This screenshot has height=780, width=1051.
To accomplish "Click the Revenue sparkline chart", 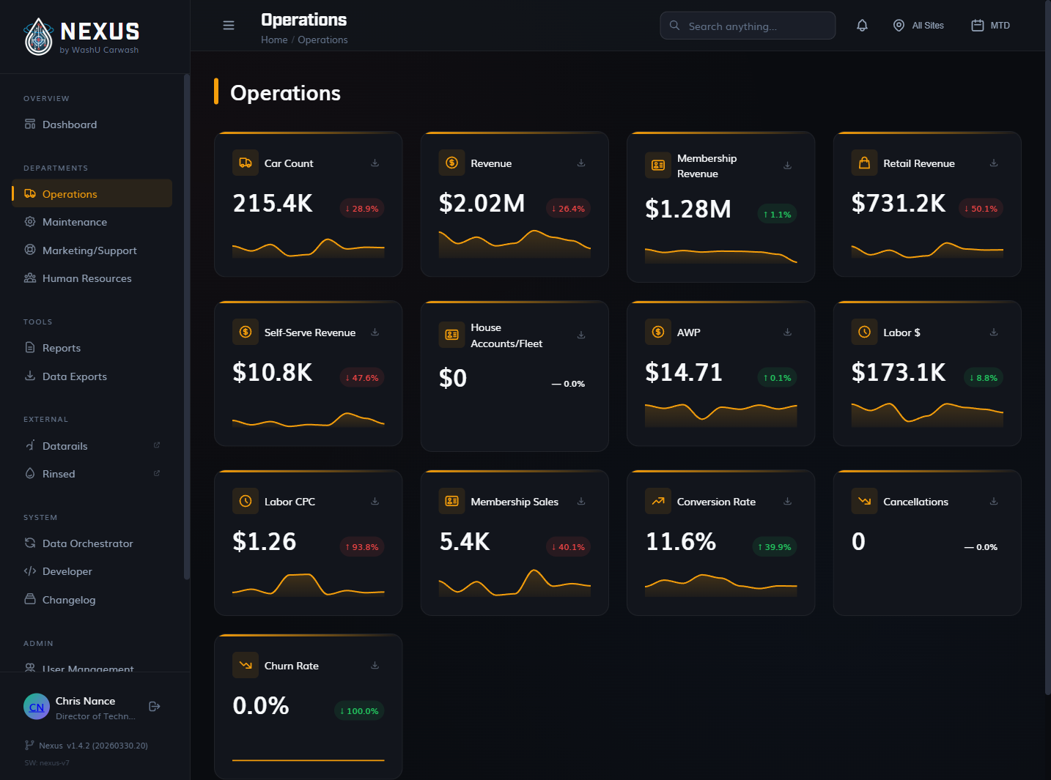I will 515,243.
